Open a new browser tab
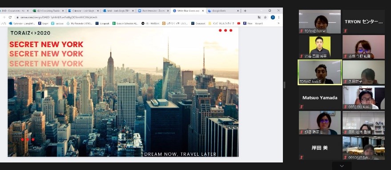 click(x=245, y=11)
